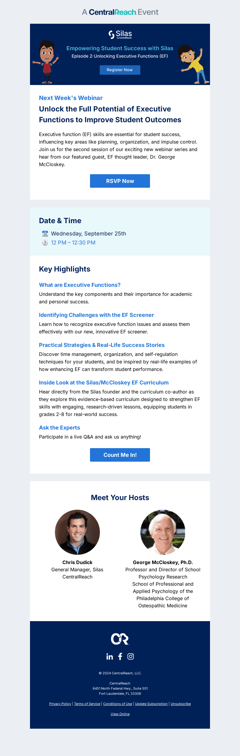Screen dimensions: 240x756
Task: Open the Terms of Service link
Action: point(87,704)
